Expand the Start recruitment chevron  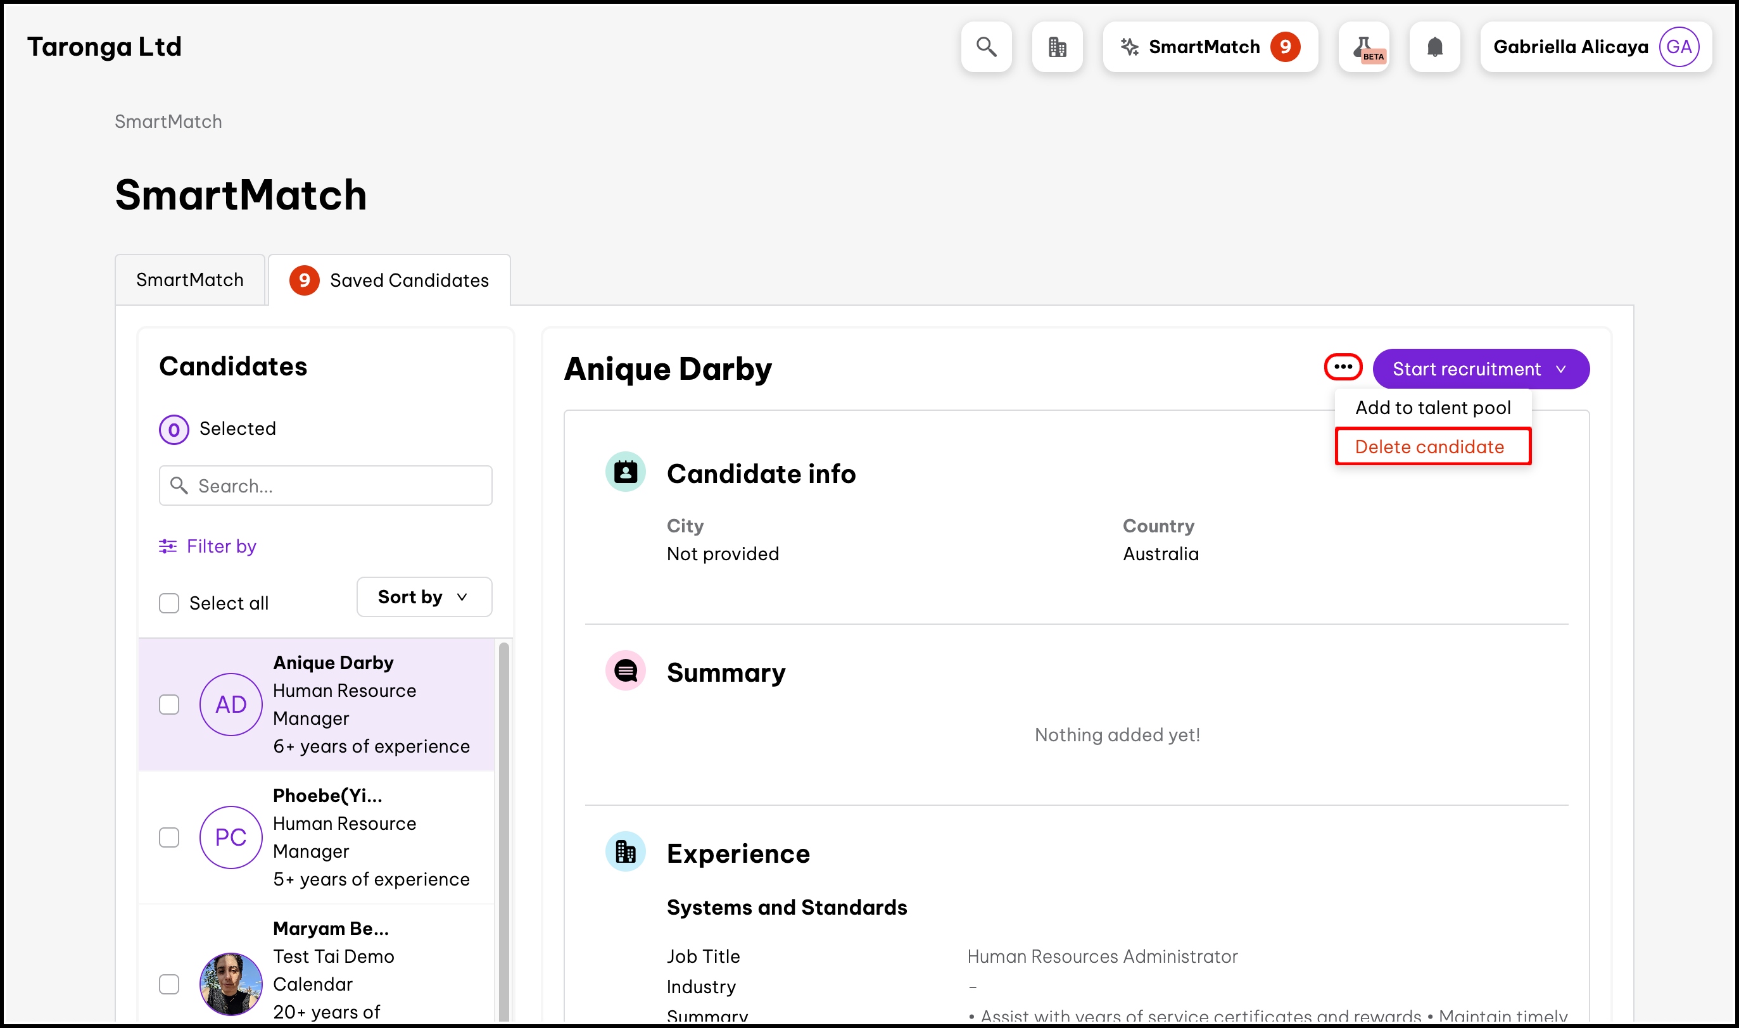coord(1561,369)
